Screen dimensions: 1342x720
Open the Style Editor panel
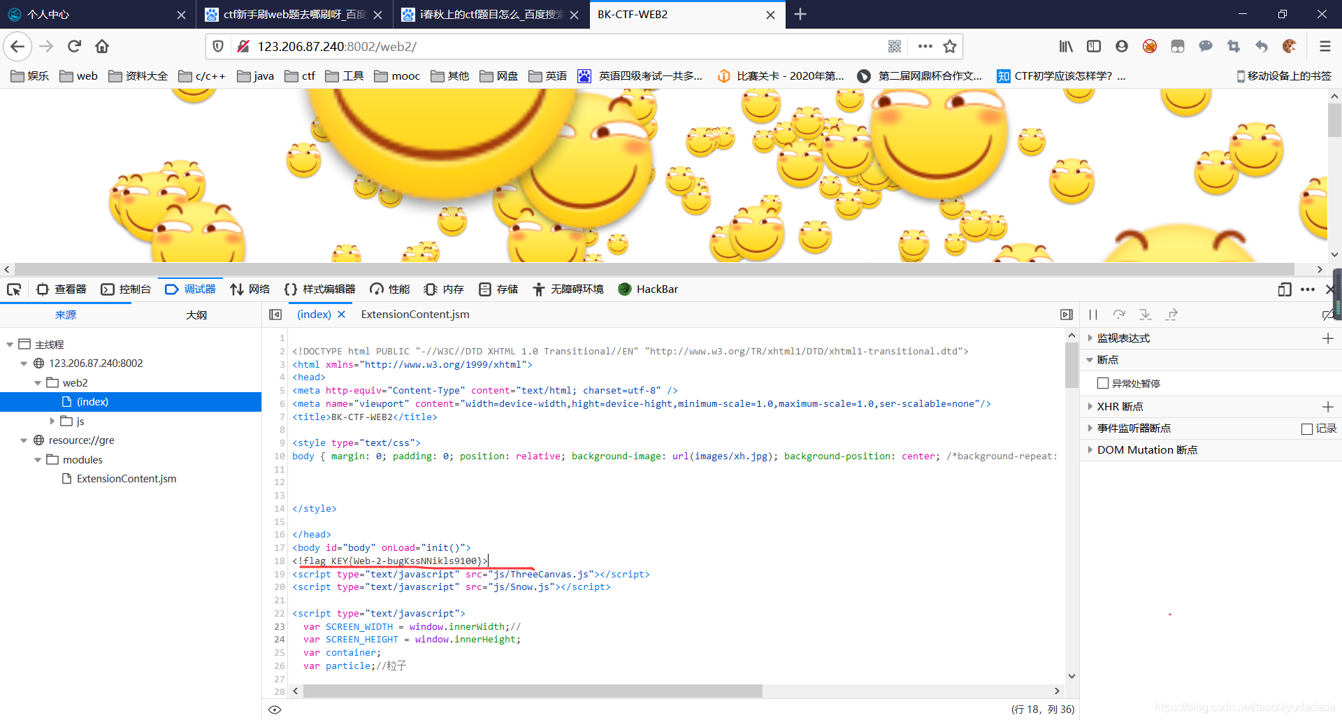(320, 289)
